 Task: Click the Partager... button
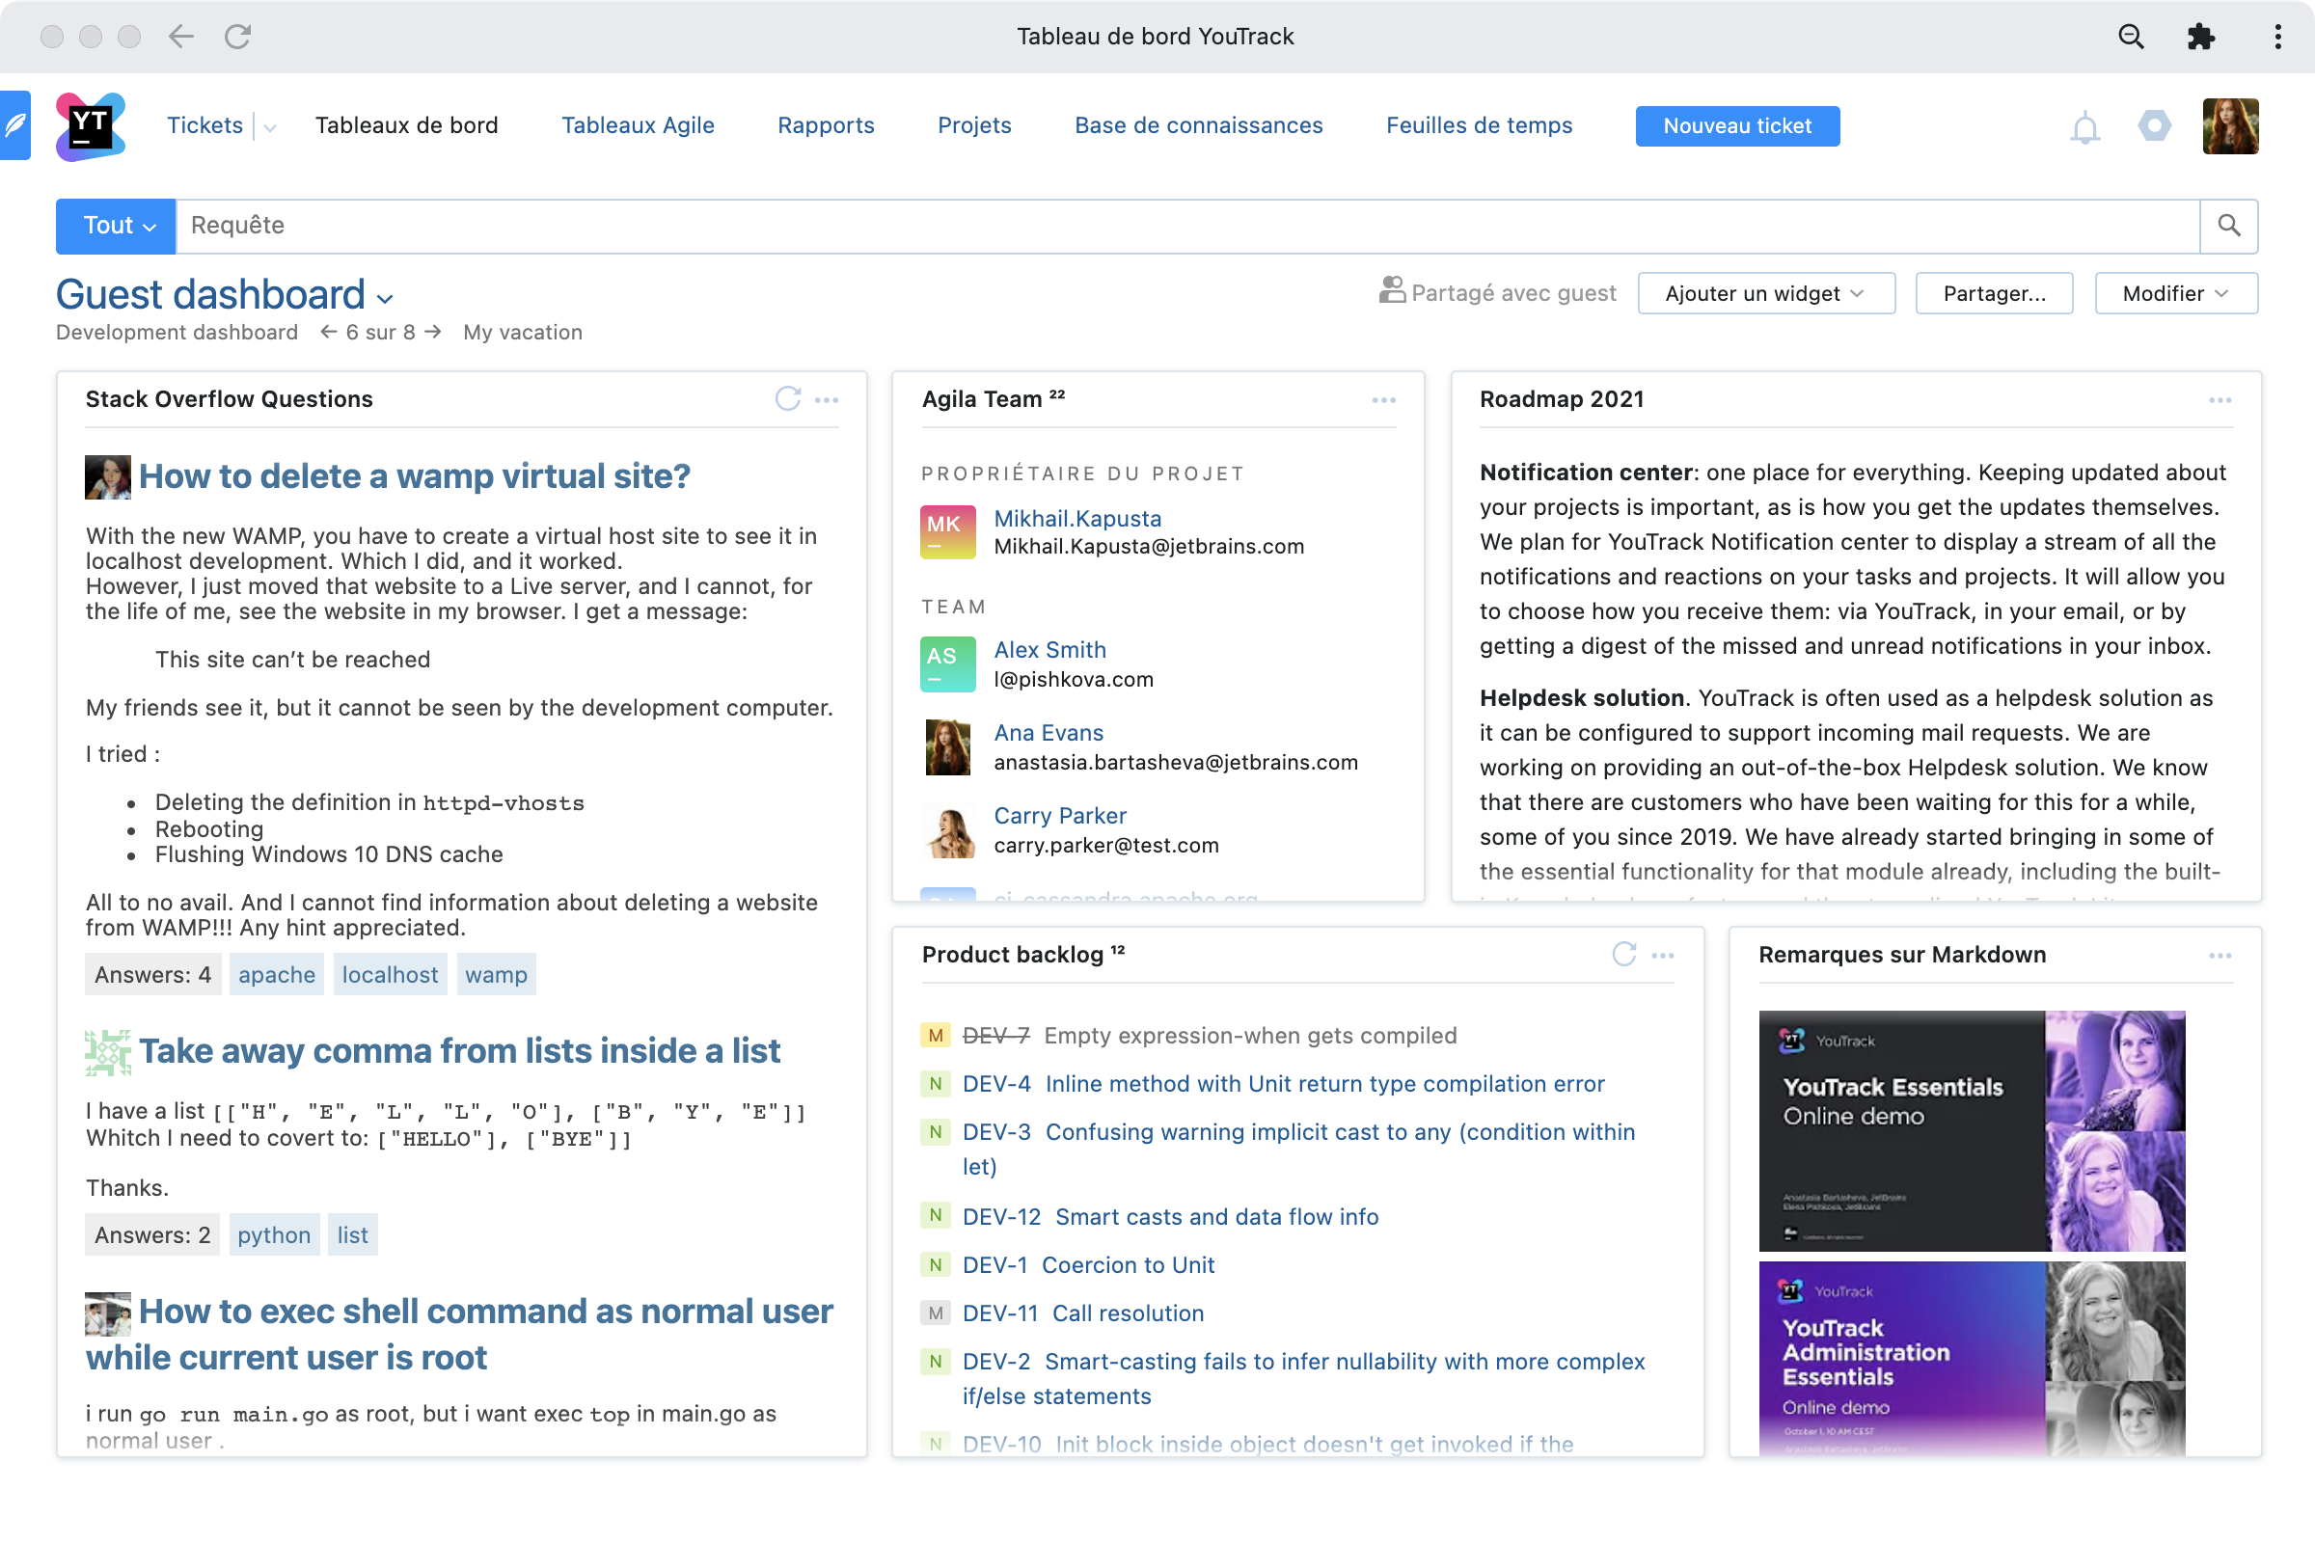click(x=1994, y=293)
